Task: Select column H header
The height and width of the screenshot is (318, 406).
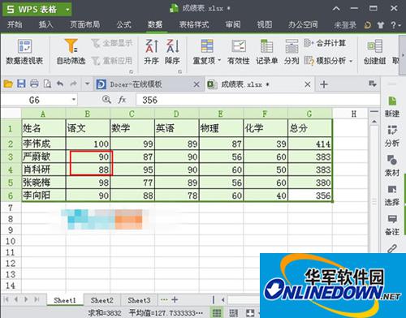Action: point(353,114)
